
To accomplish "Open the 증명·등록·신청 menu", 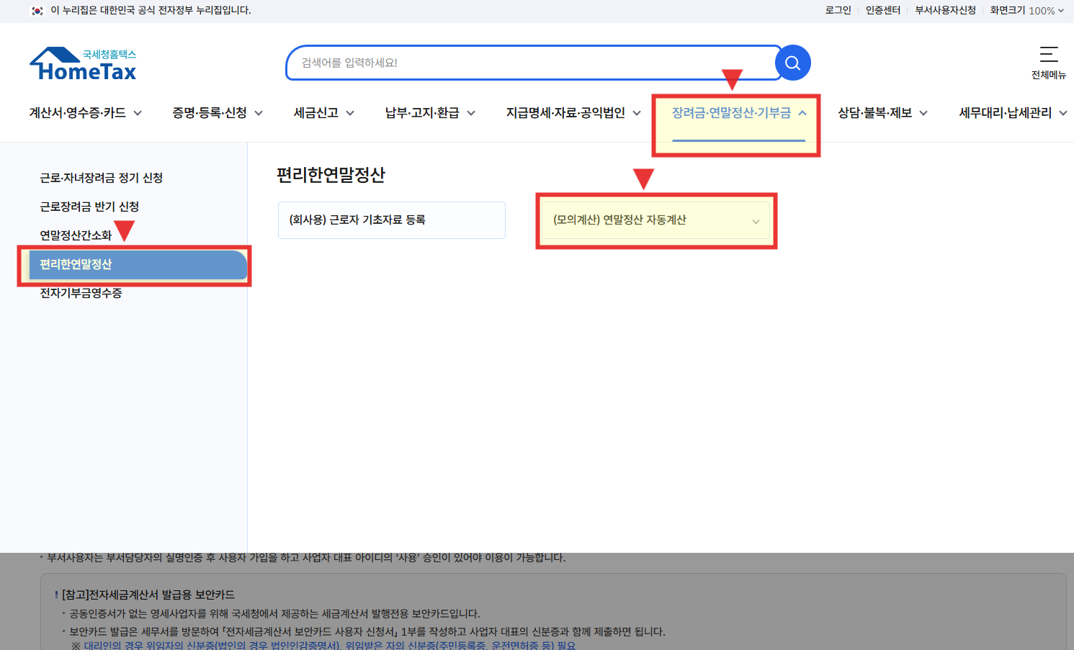I will click(x=216, y=112).
